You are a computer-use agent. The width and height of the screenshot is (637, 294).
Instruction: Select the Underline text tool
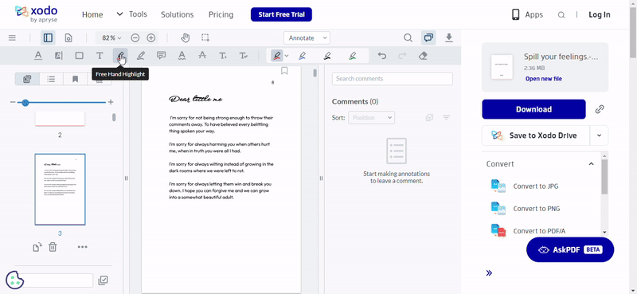pos(37,56)
